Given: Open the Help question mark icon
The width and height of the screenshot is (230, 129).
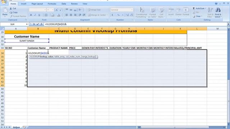Looking at the screenshot, I should pos(216,4).
